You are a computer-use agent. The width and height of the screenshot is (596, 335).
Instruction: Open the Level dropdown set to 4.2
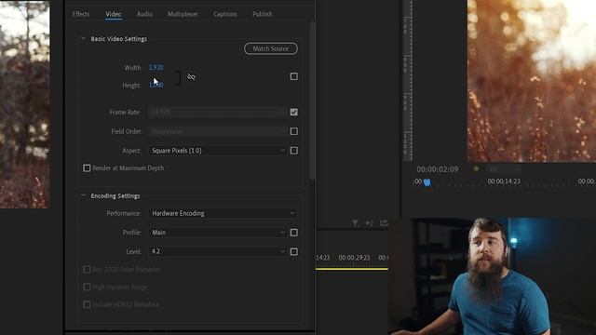(218, 251)
